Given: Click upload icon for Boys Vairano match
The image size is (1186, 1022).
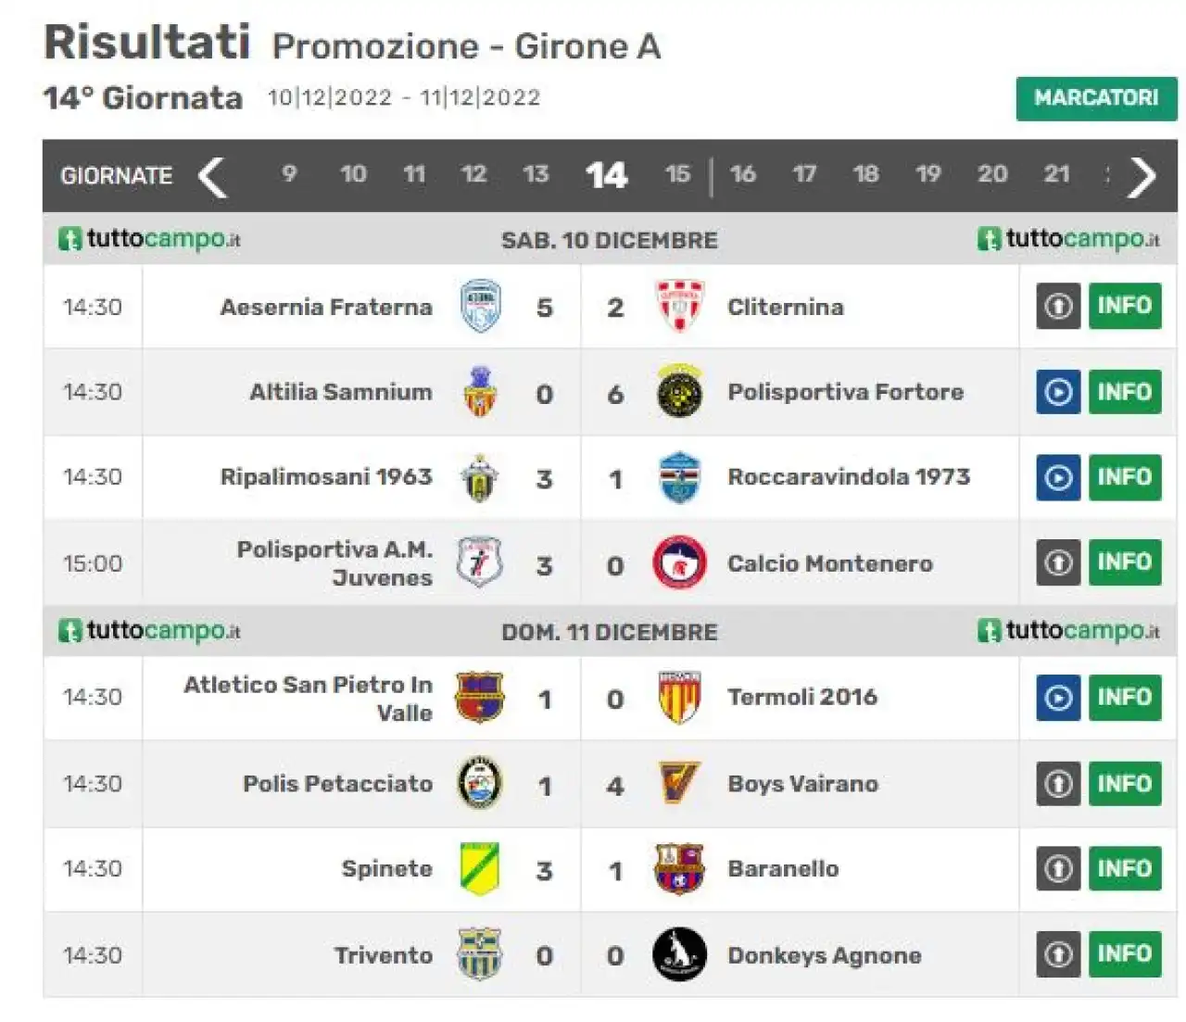Looking at the screenshot, I should point(1058,784).
